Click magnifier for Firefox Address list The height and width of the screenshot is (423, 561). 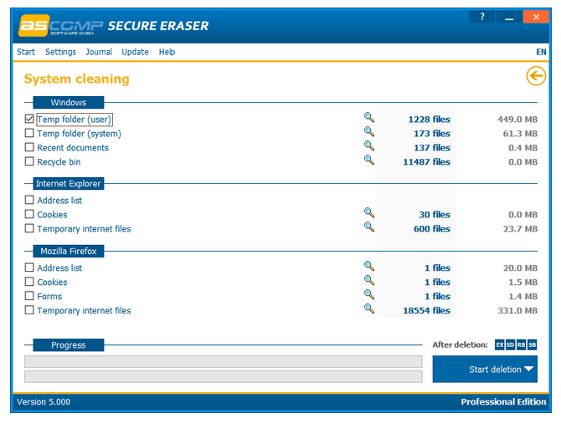369,266
